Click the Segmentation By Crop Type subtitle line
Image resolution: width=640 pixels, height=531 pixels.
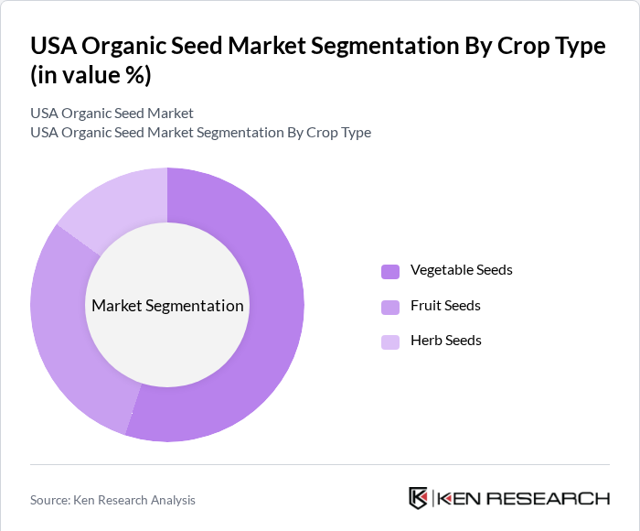200,133
